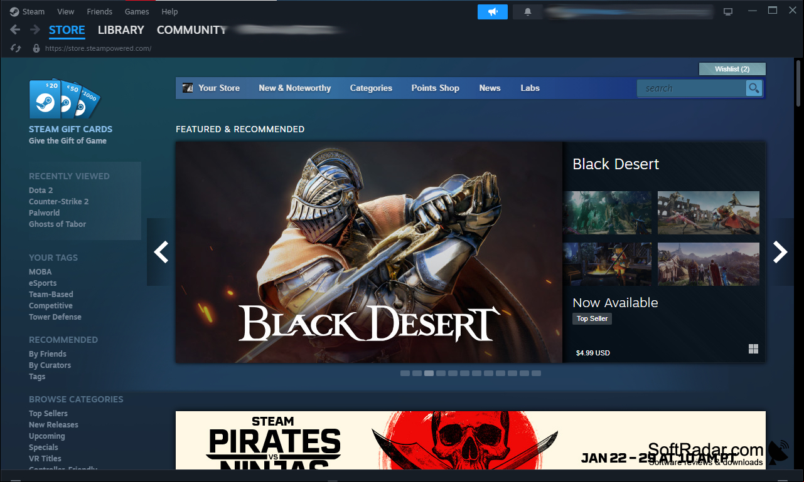Select the active third carousel dot
Viewport: 804px width, 482px height.
429,373
